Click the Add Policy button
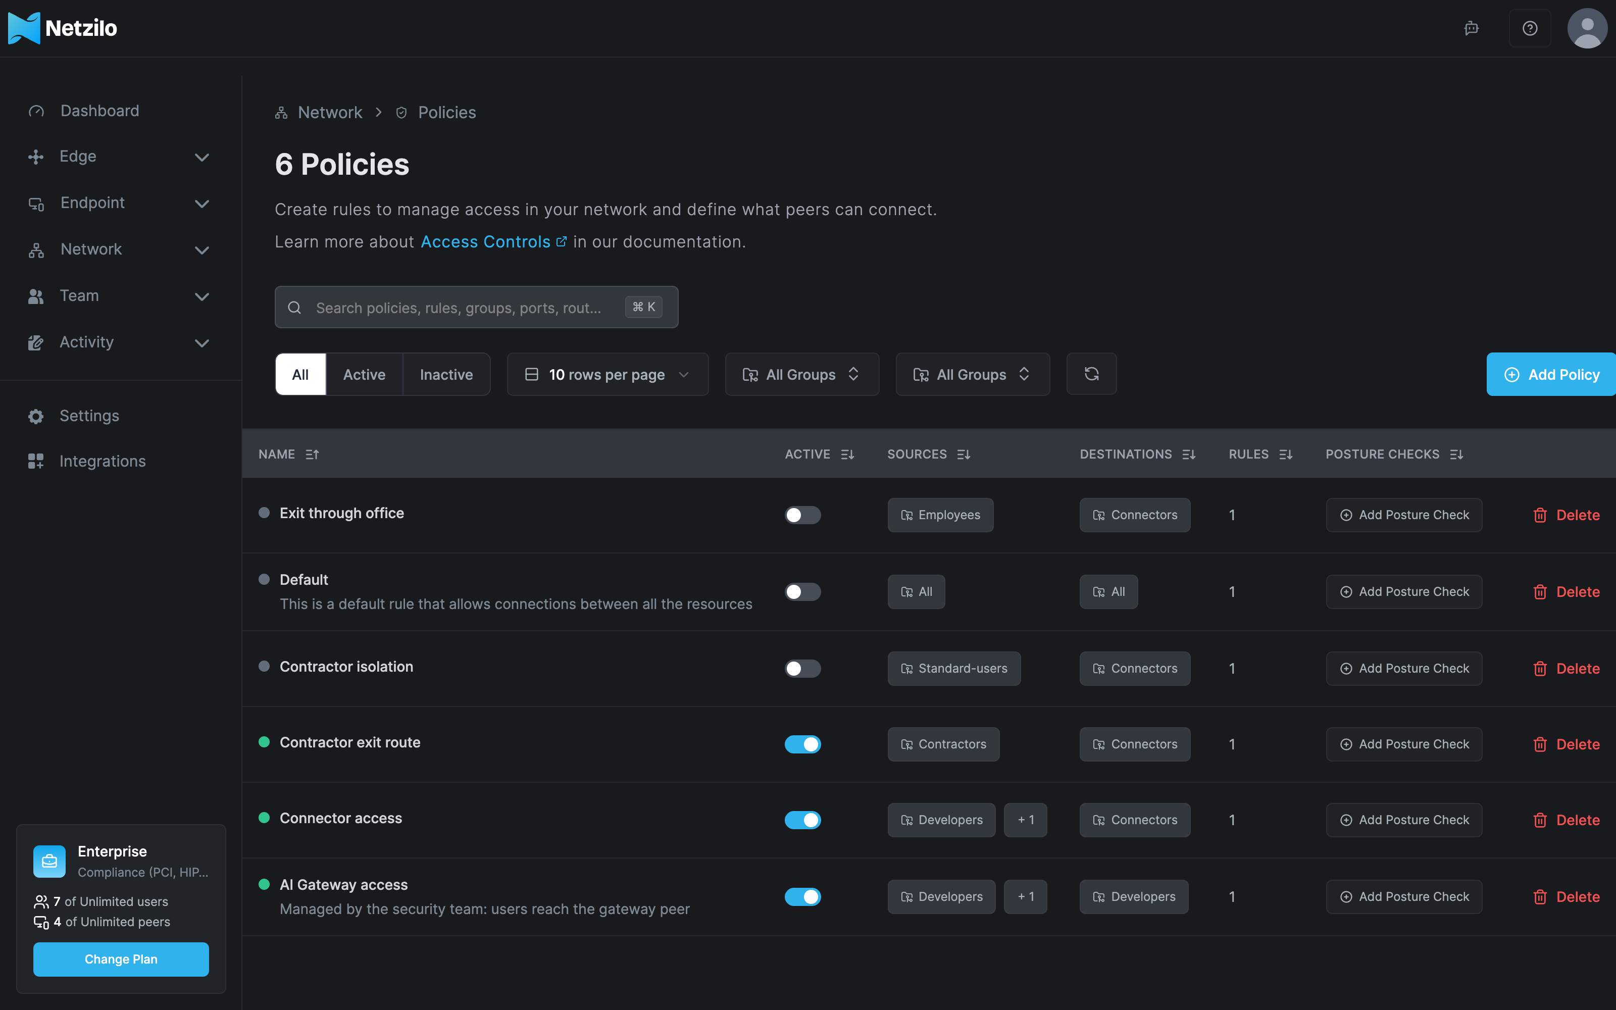This screenshot has width=1616, height=1010. point(1550,374)
